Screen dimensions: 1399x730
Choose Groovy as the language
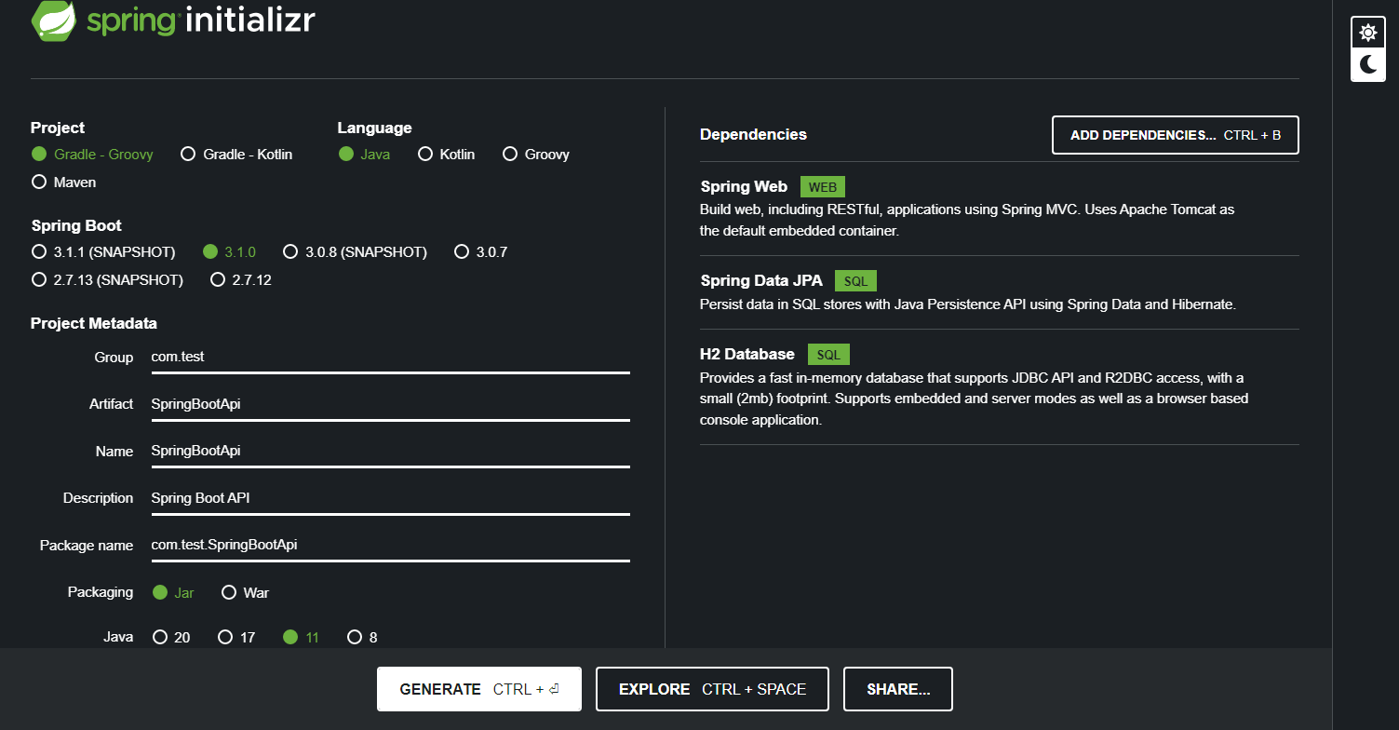coord(536,155)
